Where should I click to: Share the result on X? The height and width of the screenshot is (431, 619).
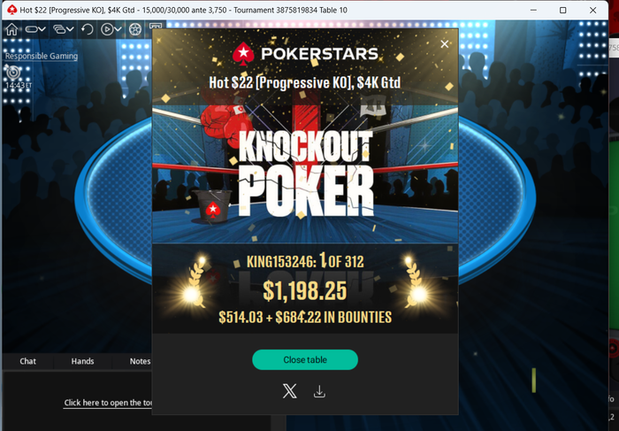tap(290, 391)
